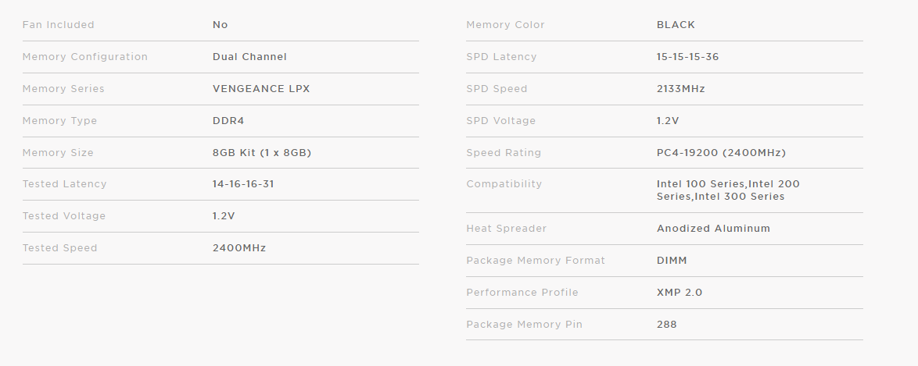Click the Dual Channel value
Screen dimensions: 918x366
click(249, 57)
